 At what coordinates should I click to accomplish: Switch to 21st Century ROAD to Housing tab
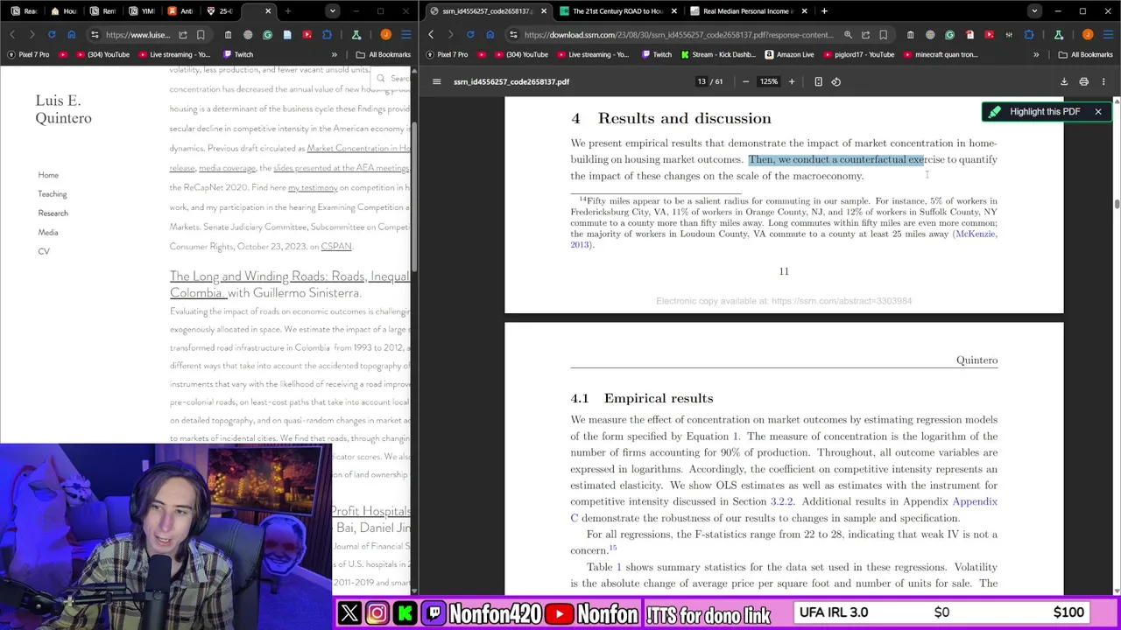click(x=617, y=11)
